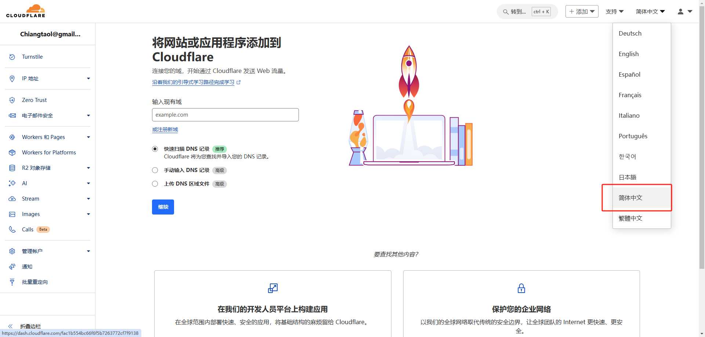Switch language to 日本語

coord(628,177)
